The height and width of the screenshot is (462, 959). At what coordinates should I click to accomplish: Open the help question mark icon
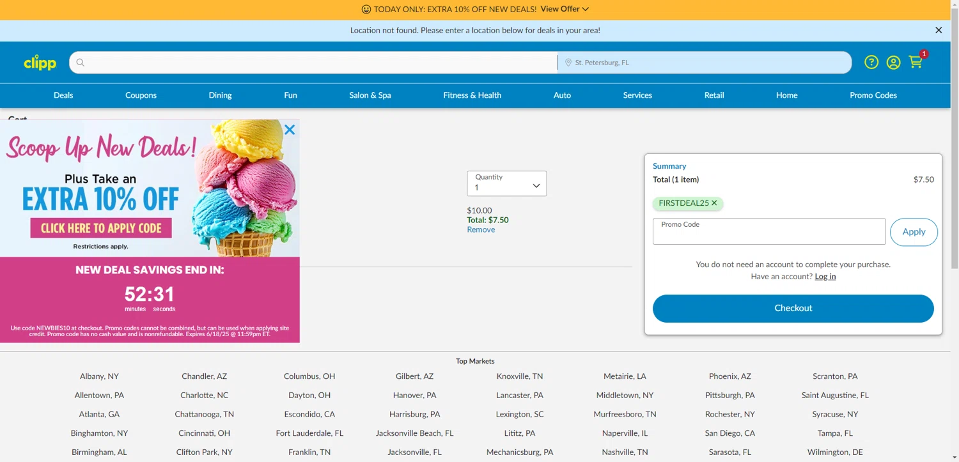point(871,62)
